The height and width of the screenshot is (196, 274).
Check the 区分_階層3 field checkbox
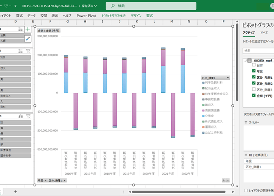(x=254, y=89)
